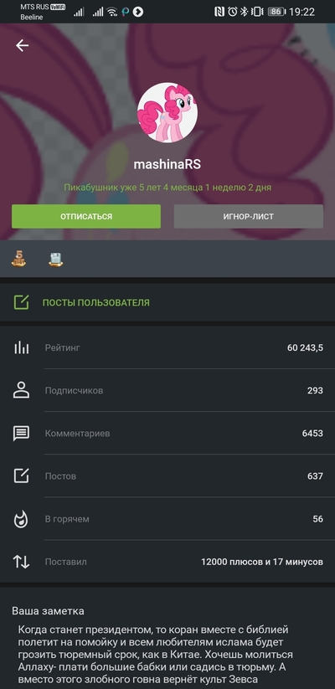
Task: Open the Постов count 637
Action: coord(315,476)
